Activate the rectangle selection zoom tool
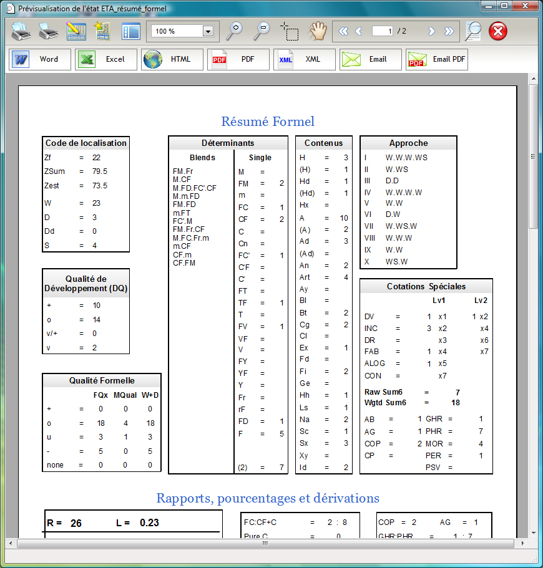This screenshot has height=568, width=543. 289,31
